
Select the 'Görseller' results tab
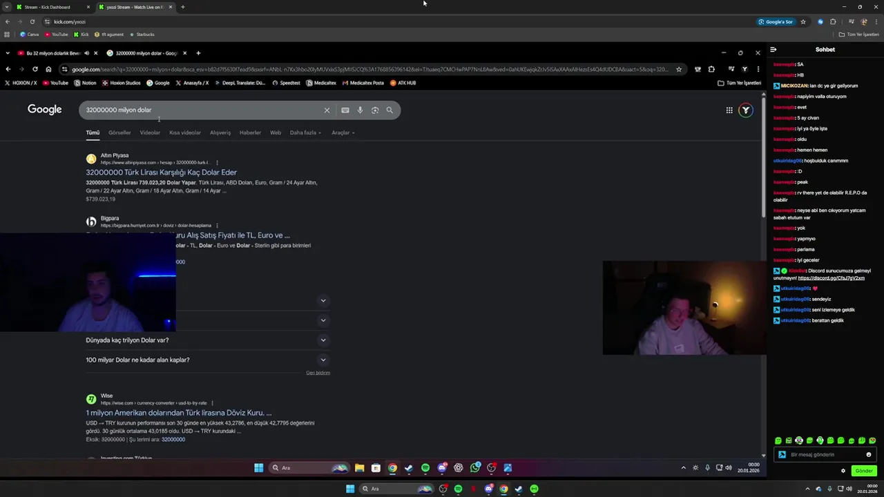[119, 133]
